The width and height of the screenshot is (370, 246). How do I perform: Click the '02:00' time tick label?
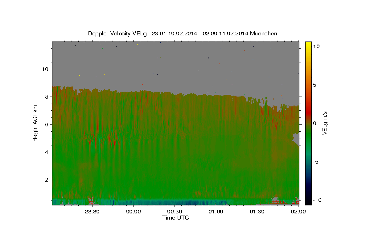pyautogui.click(x=298, y=212)
